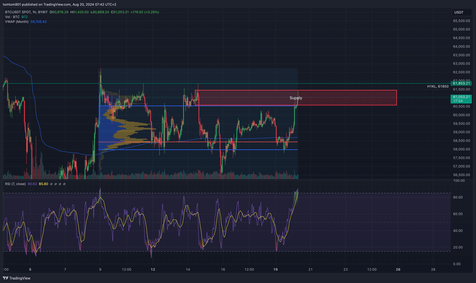
Task: Click the H1KL, 61850 line label
Action: [438, 86]
